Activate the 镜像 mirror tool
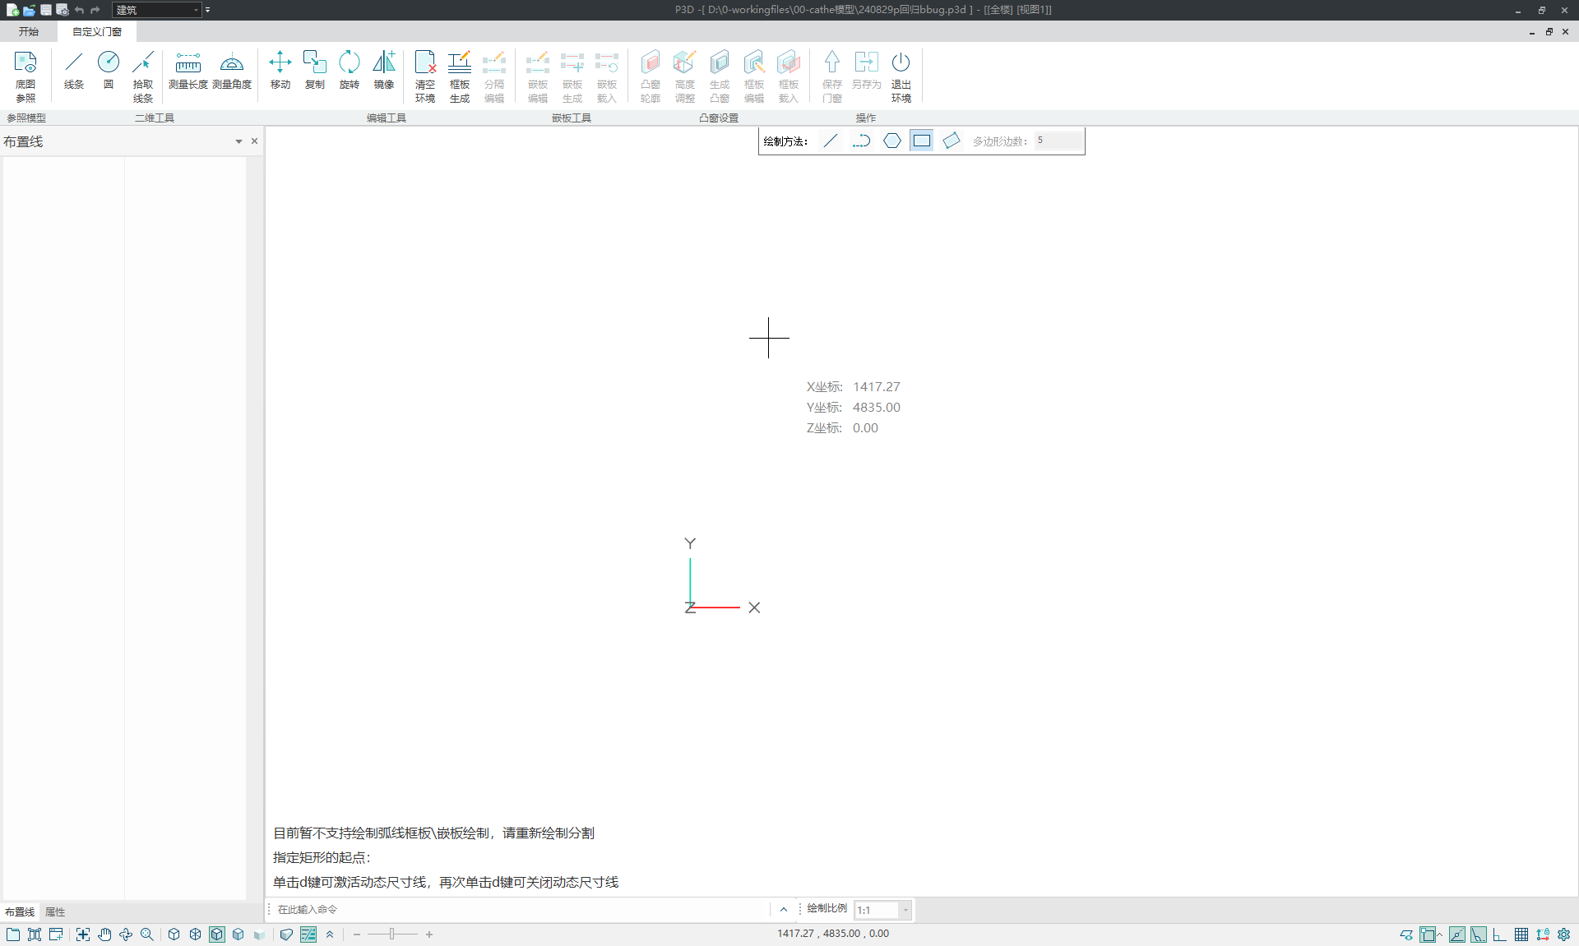Screen dimensions: 1579x946 coord(383,69)
